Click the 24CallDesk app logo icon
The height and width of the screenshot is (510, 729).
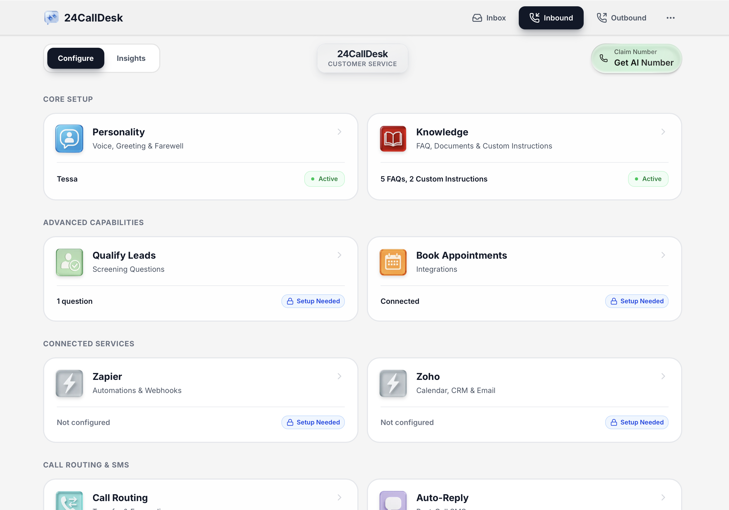pyautogui.click(x=52, y=17)
